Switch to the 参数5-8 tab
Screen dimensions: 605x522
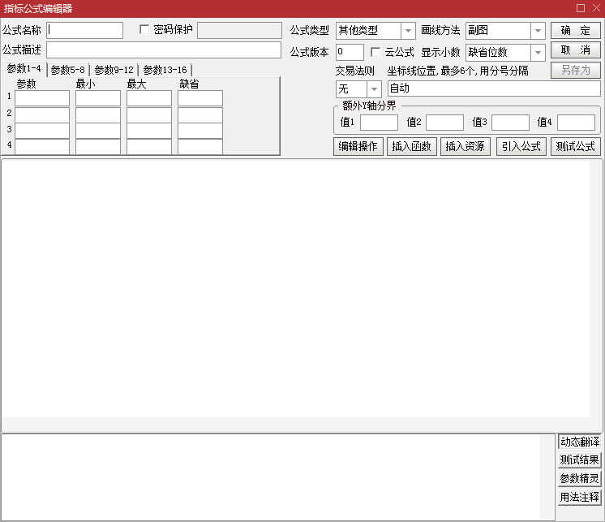[68, 70]
